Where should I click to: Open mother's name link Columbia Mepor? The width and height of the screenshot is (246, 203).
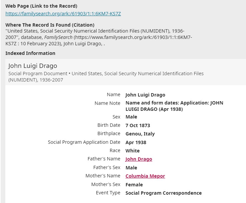[145, 176]
